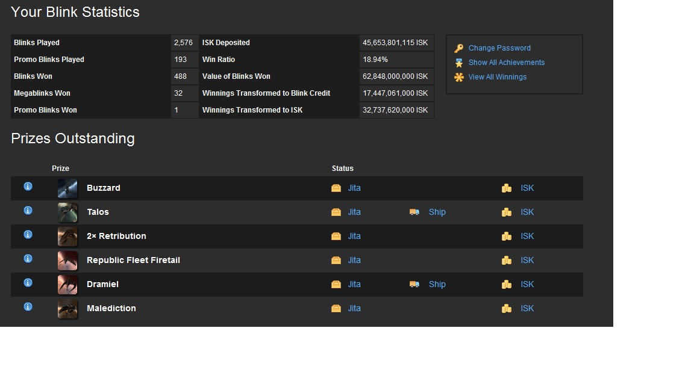694x390 pixels.
Task: Click the coins icon in Firetail row
Action: click(507, 261)
